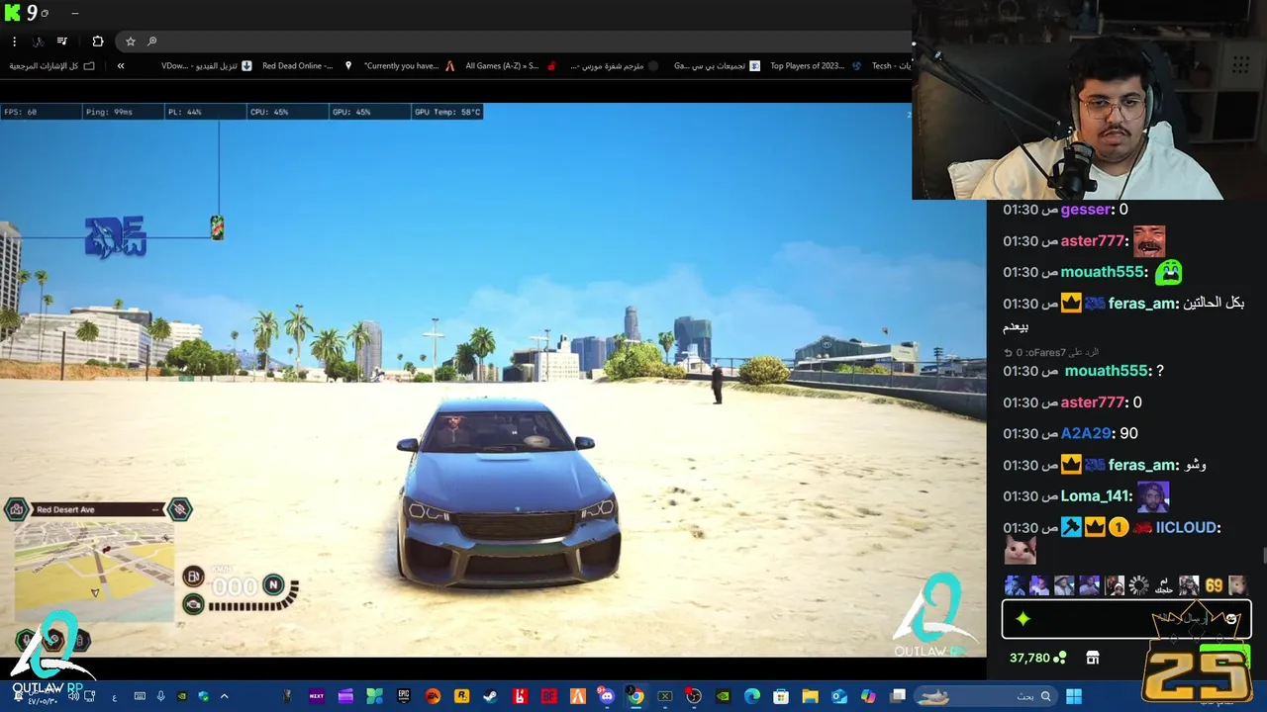This screenshot has width=1267, height=712.
Task: Click the Red Desert Ave street label
Action: coord(65,509)
